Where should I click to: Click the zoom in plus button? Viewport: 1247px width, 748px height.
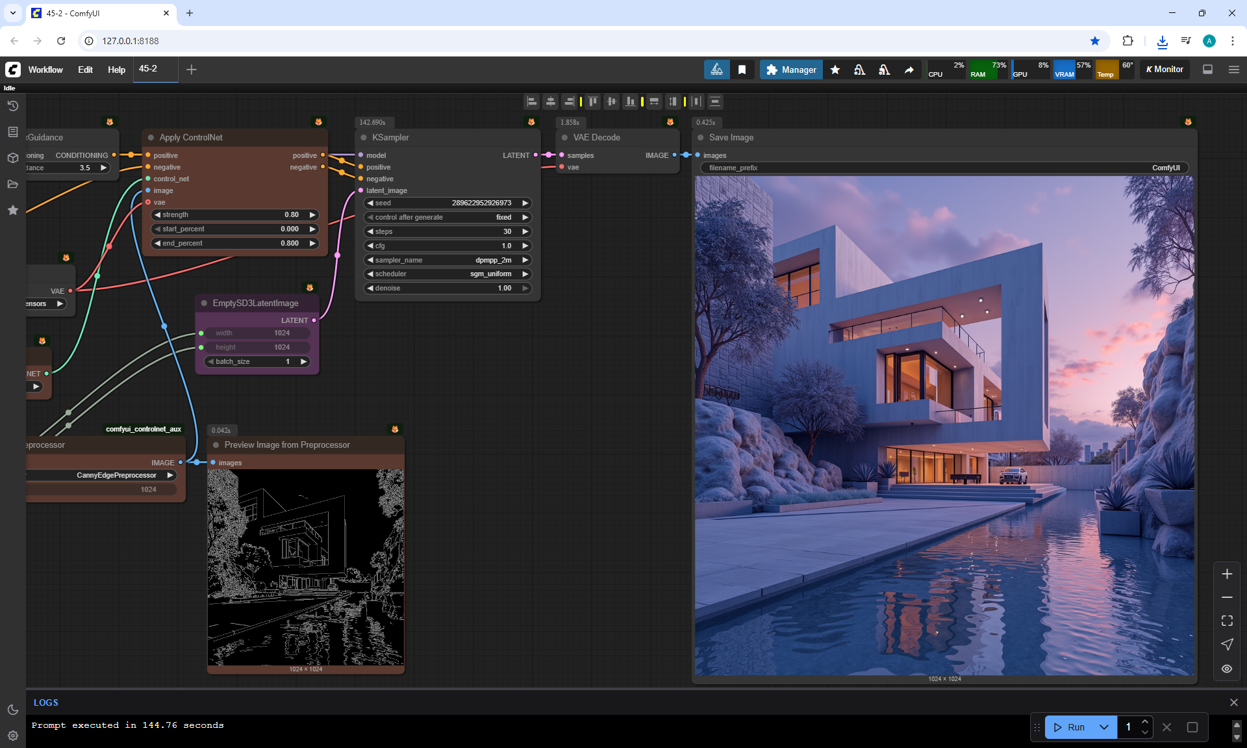(1227, 574)
